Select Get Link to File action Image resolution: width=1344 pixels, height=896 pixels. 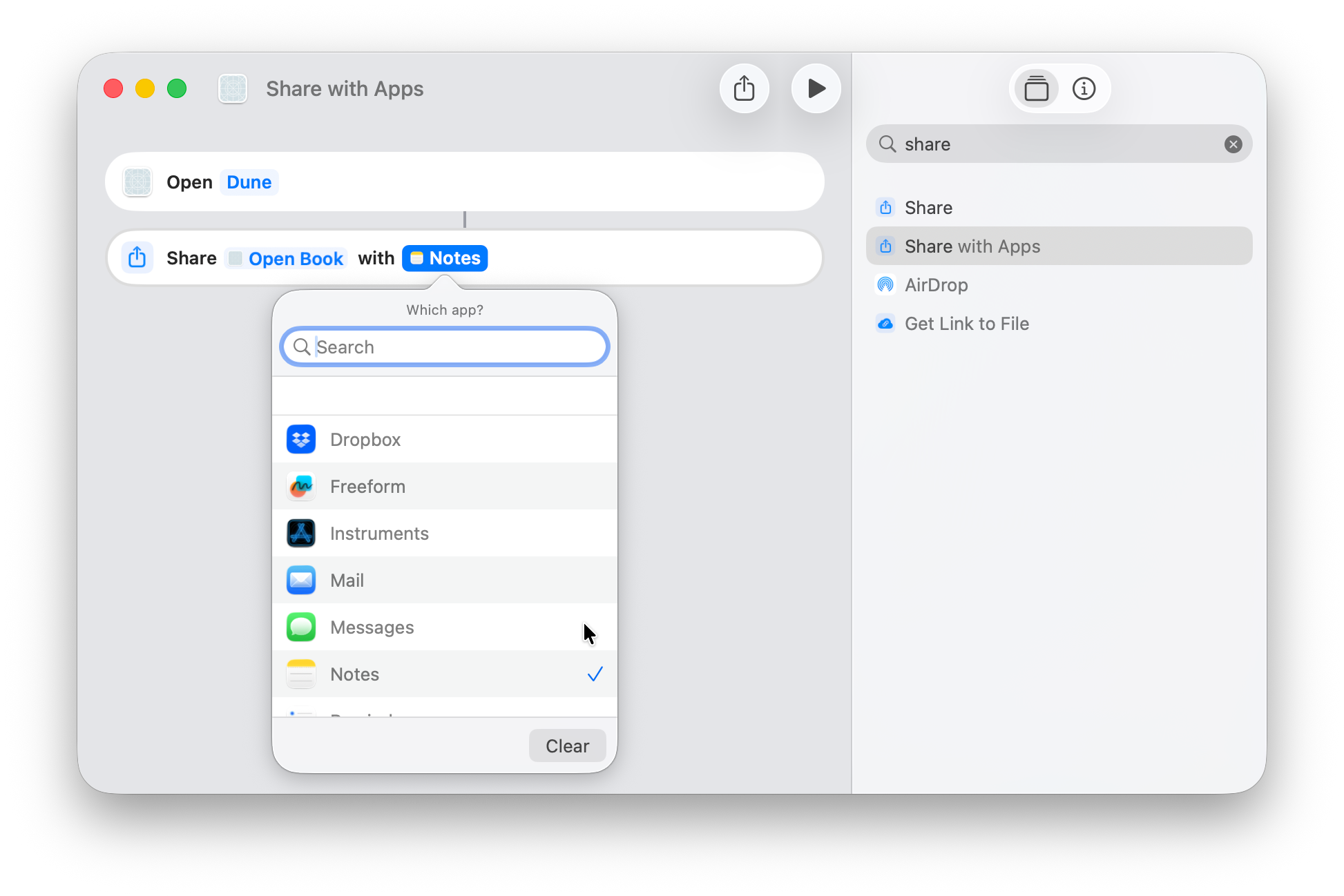[966, 324]
